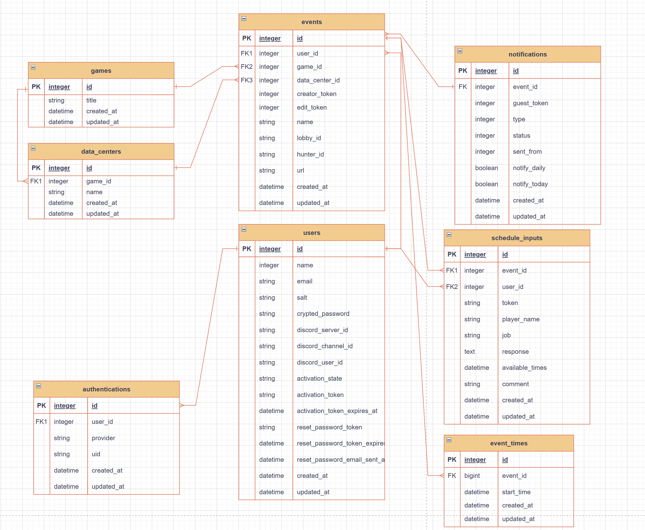Click start_time field in event_times
Image resolution: width=645 pixels, height=530 pixels.
click(x=516, y=492)
